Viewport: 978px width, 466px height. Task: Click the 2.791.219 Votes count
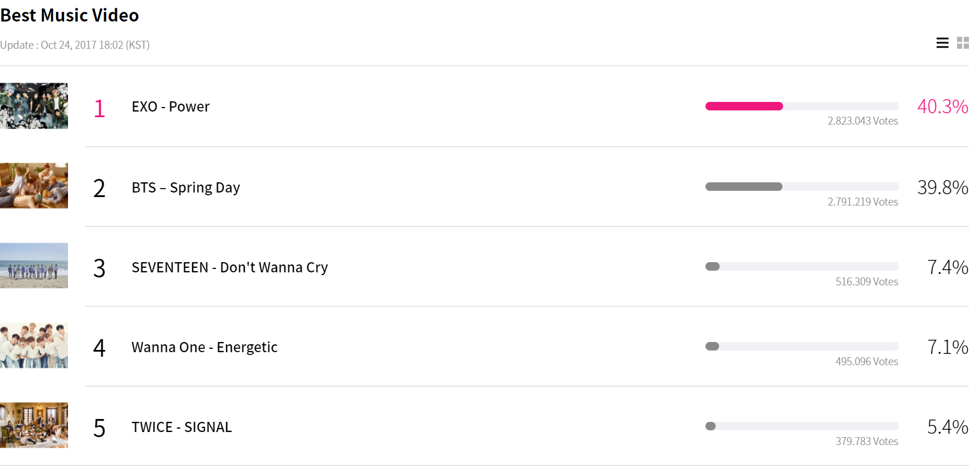862,202
